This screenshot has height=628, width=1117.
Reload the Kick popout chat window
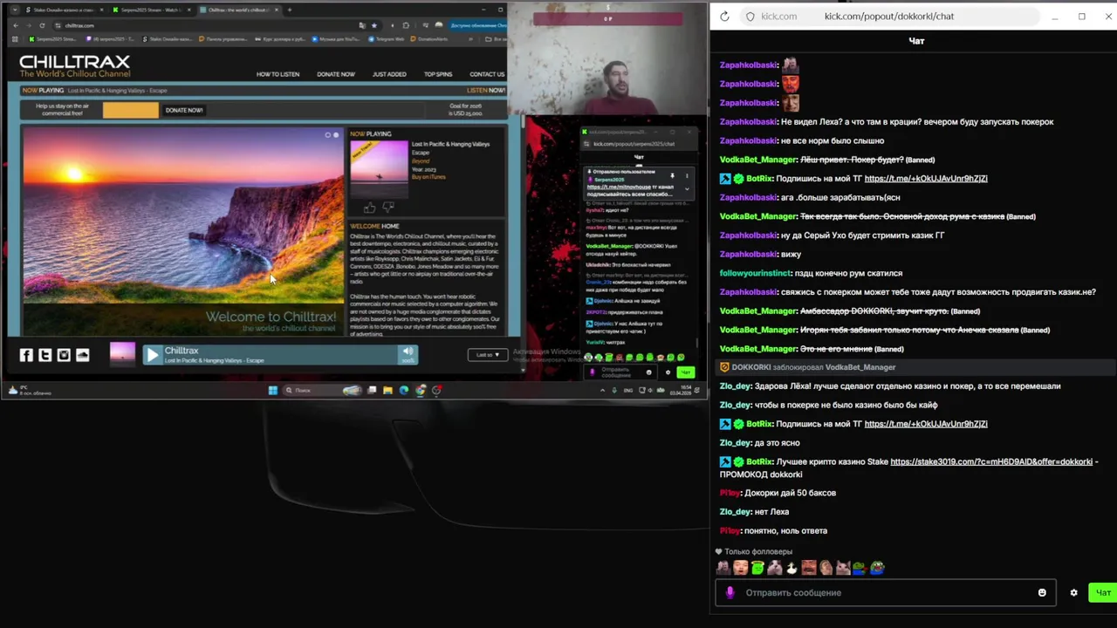(x=724, y=16)
